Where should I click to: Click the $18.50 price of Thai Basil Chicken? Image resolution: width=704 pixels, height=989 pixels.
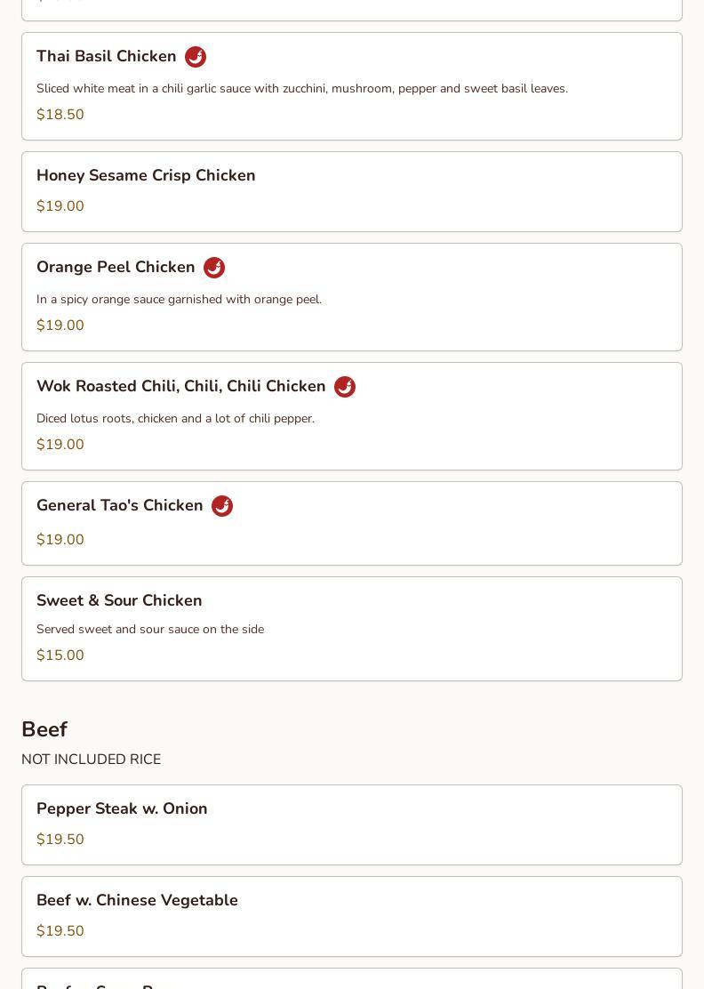click(60, 114)
